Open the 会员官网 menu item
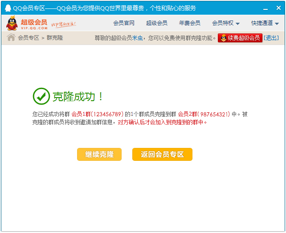The height and width of the screenshot is (233, 286). [124, 23]
